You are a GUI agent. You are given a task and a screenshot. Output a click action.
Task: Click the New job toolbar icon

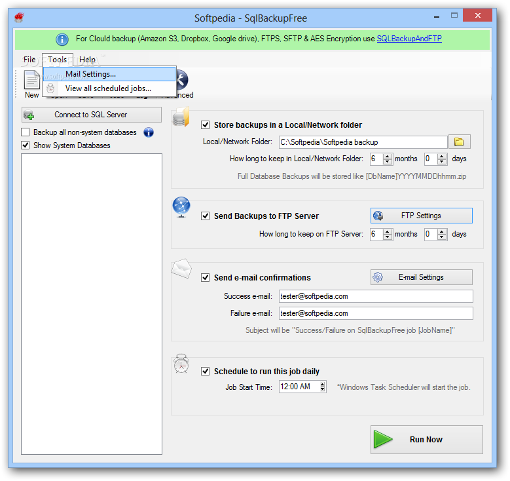(x=32, y=80)
